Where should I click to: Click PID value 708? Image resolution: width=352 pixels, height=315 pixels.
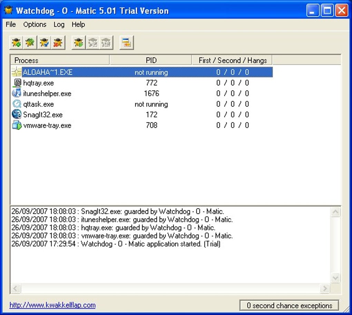pyautogui.click(x=151, y=125)
